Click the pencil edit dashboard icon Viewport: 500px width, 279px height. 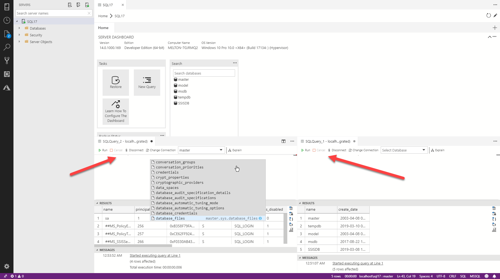pyautogui.click(x=495, y=16)
